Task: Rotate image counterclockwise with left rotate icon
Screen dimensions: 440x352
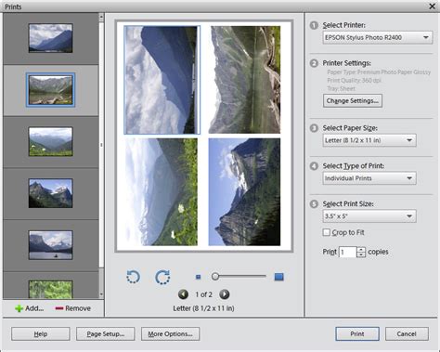Action: pyautogui.click(x=134, y=277)
